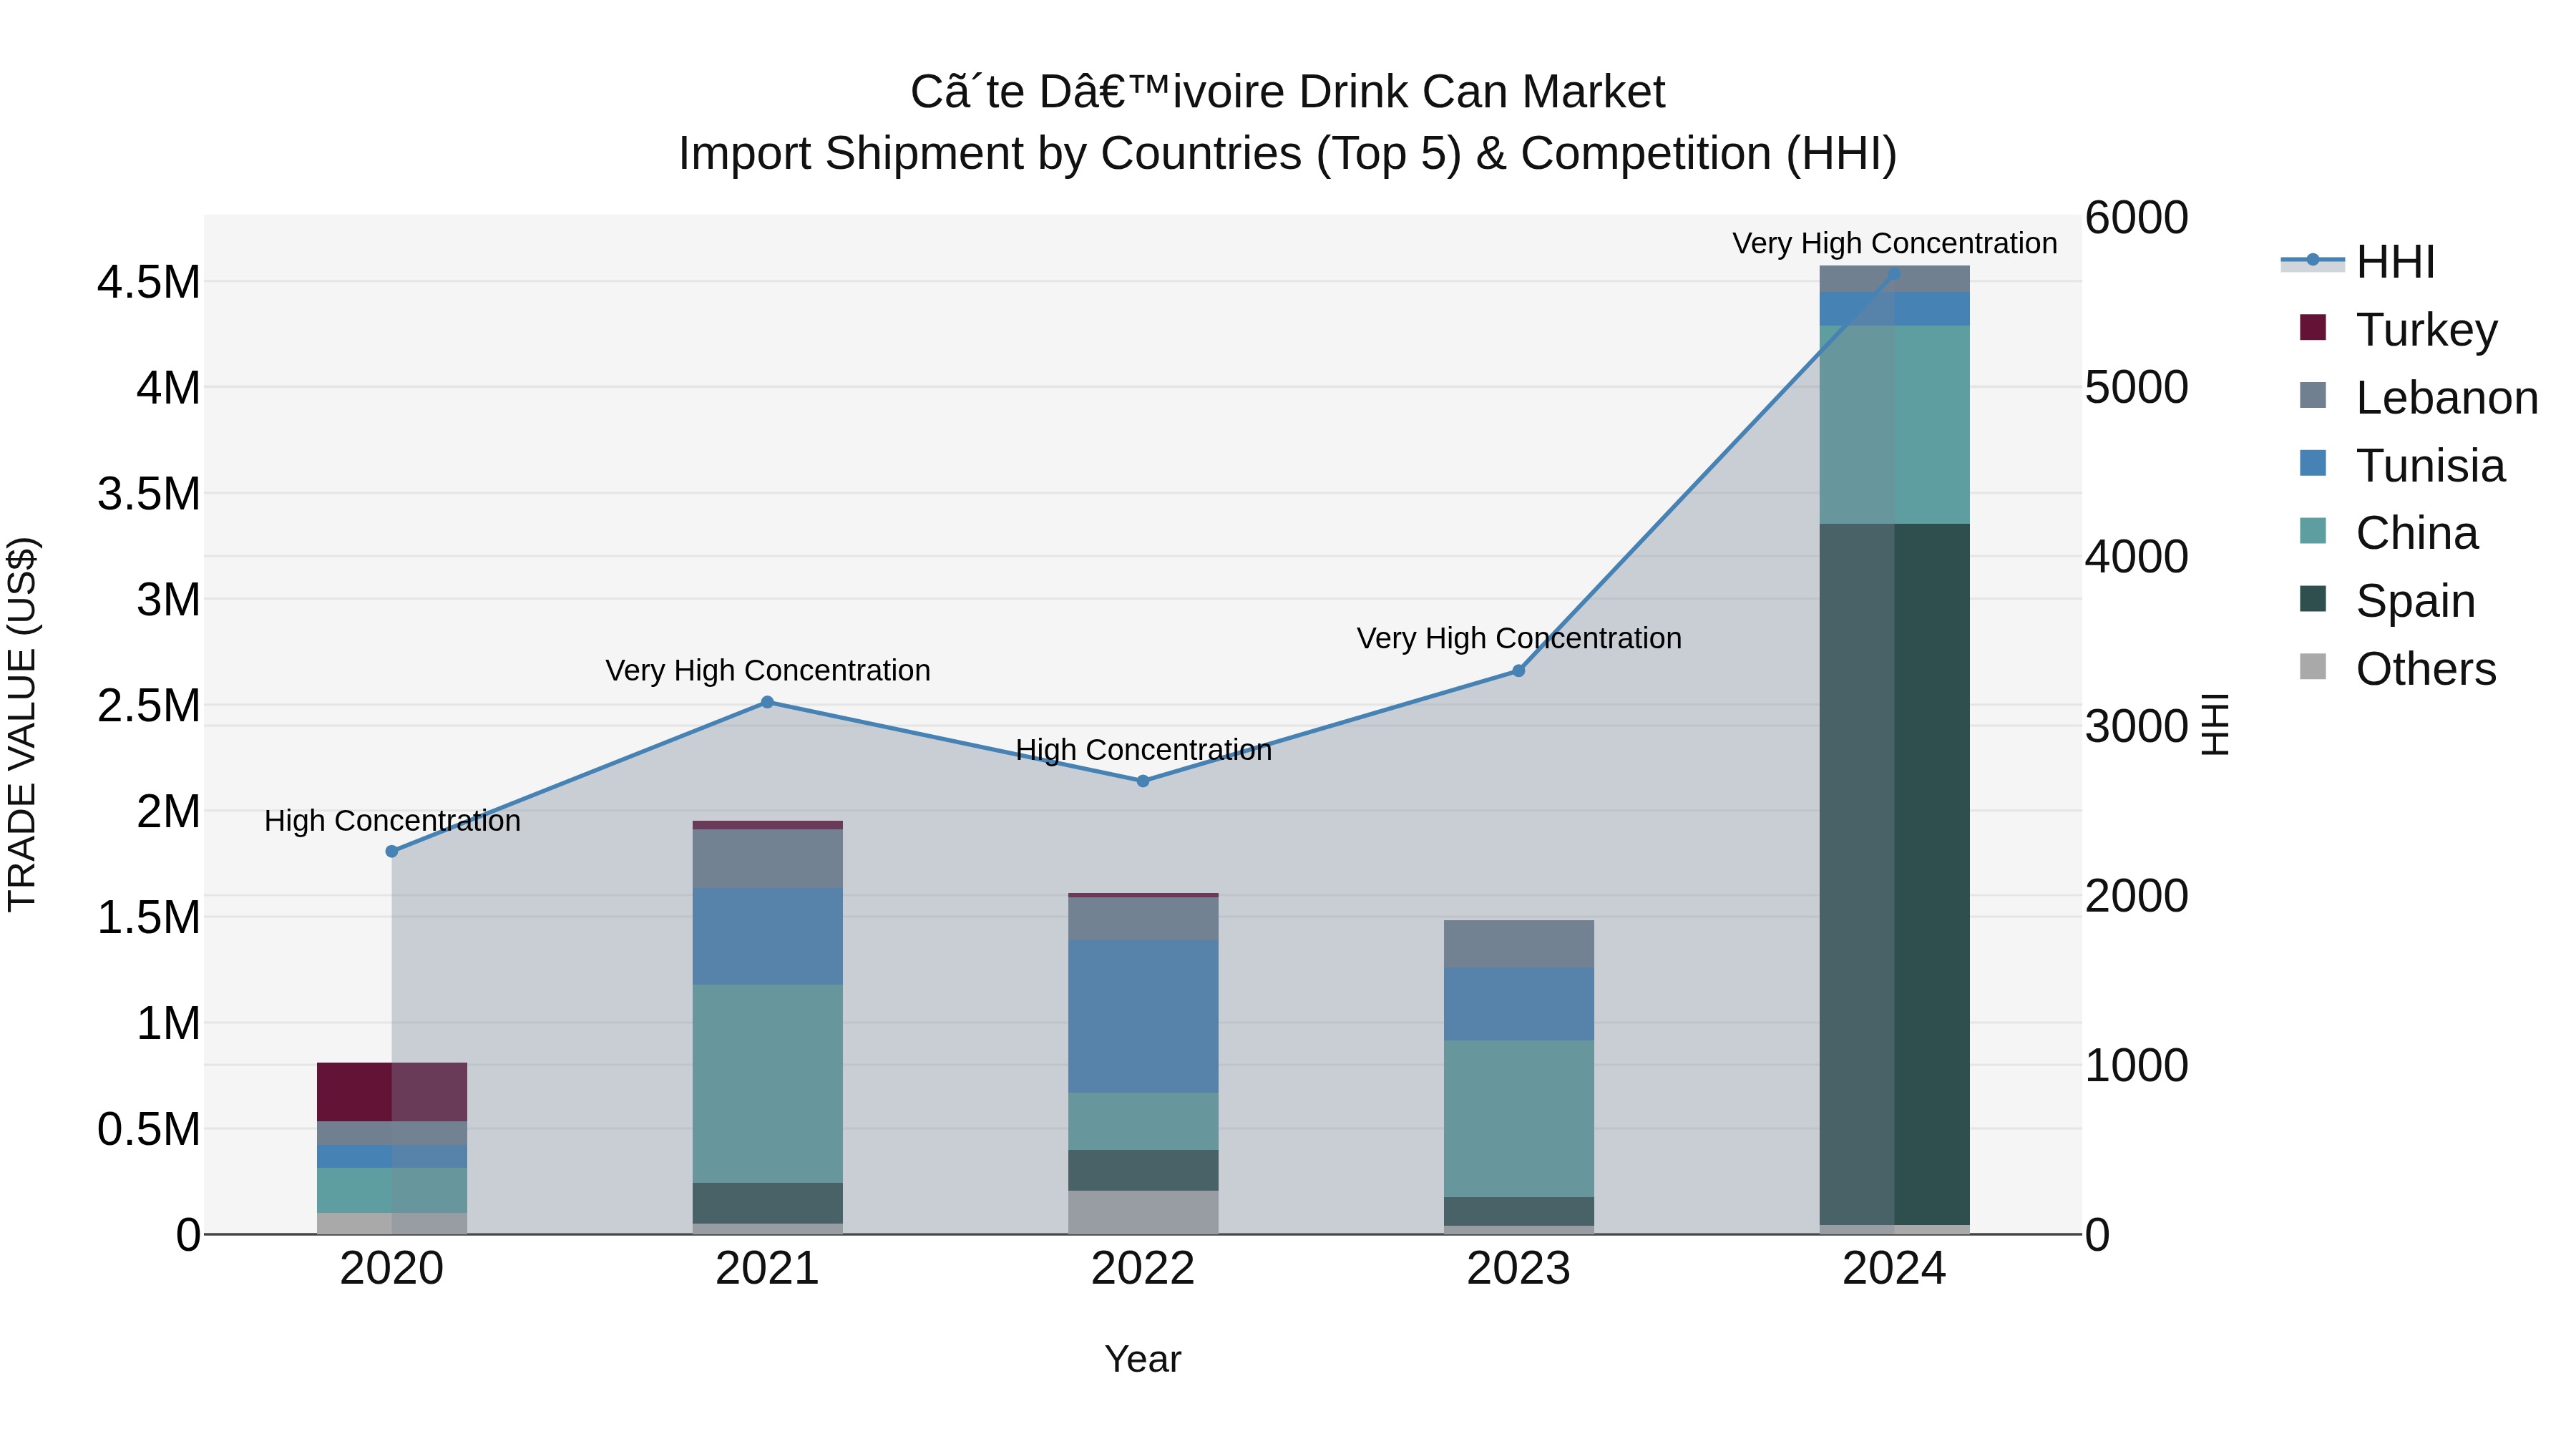Click the China segment in the 2023 bar
Screen dimensions: 2576x1449
point(1518,1119)
